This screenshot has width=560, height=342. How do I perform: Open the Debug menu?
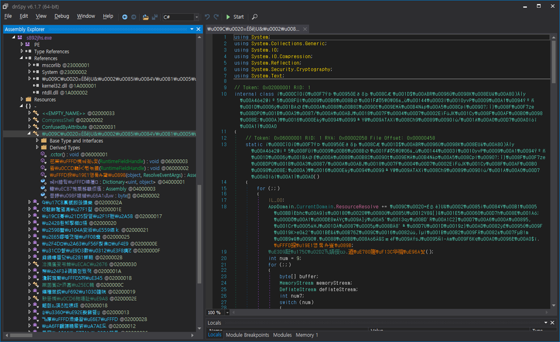tap(61, 16)
